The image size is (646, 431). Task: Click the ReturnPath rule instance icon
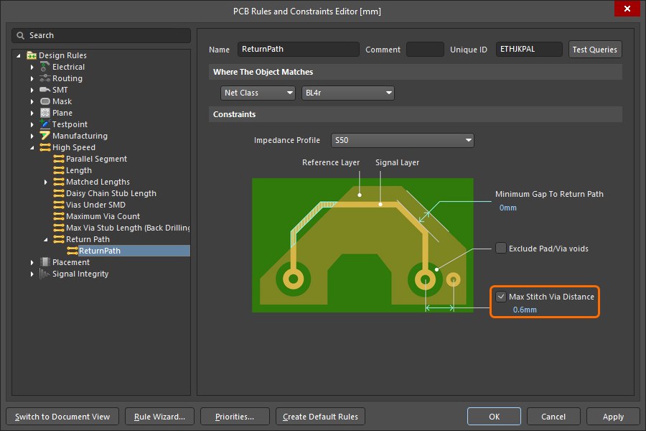point(72,251)
